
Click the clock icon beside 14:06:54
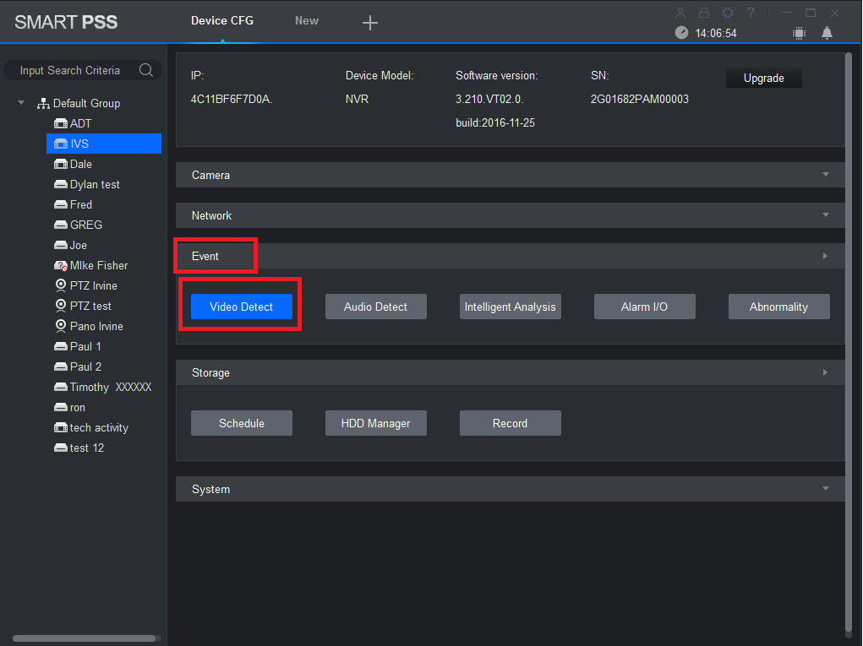(681, 32)
